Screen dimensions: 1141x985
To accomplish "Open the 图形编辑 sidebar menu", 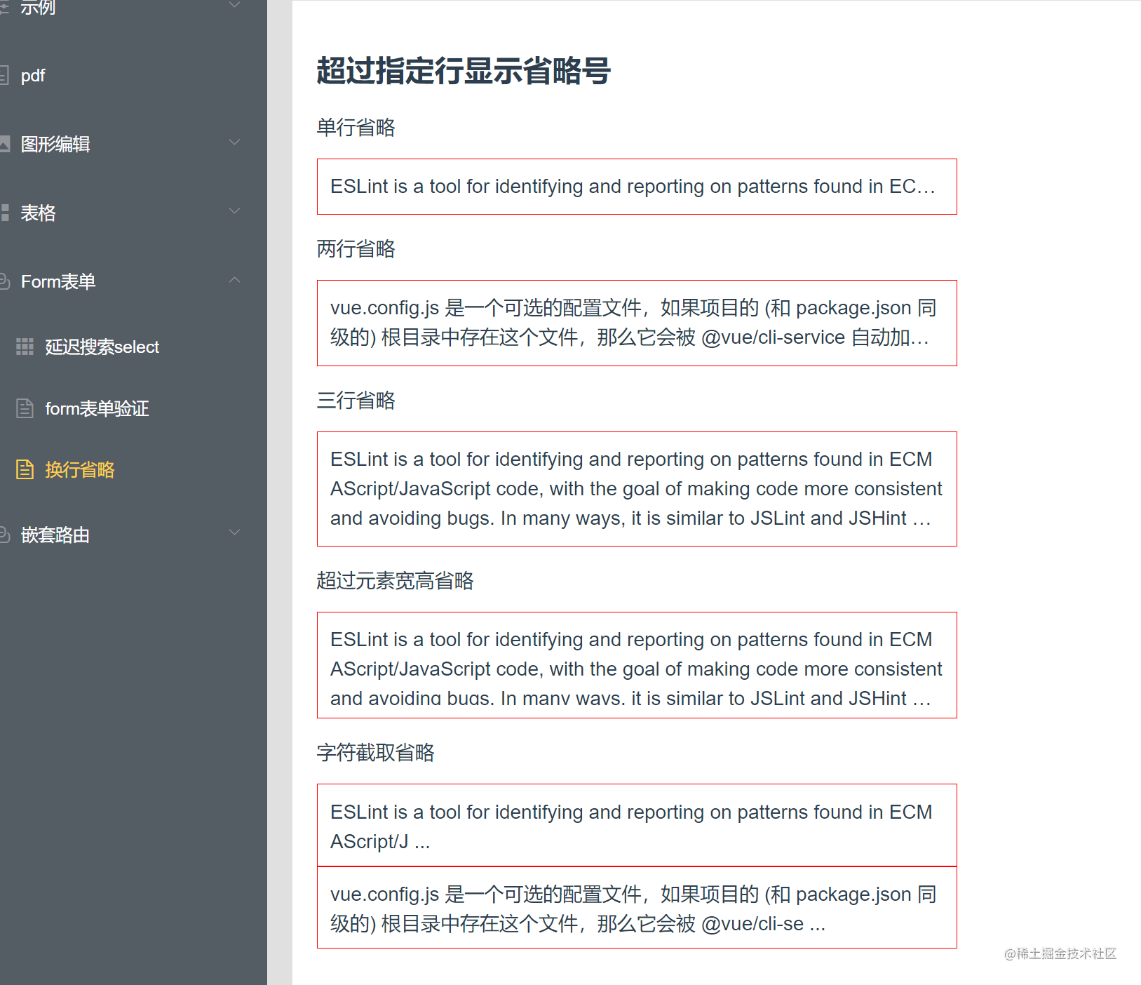I will (x=55, y=144).
